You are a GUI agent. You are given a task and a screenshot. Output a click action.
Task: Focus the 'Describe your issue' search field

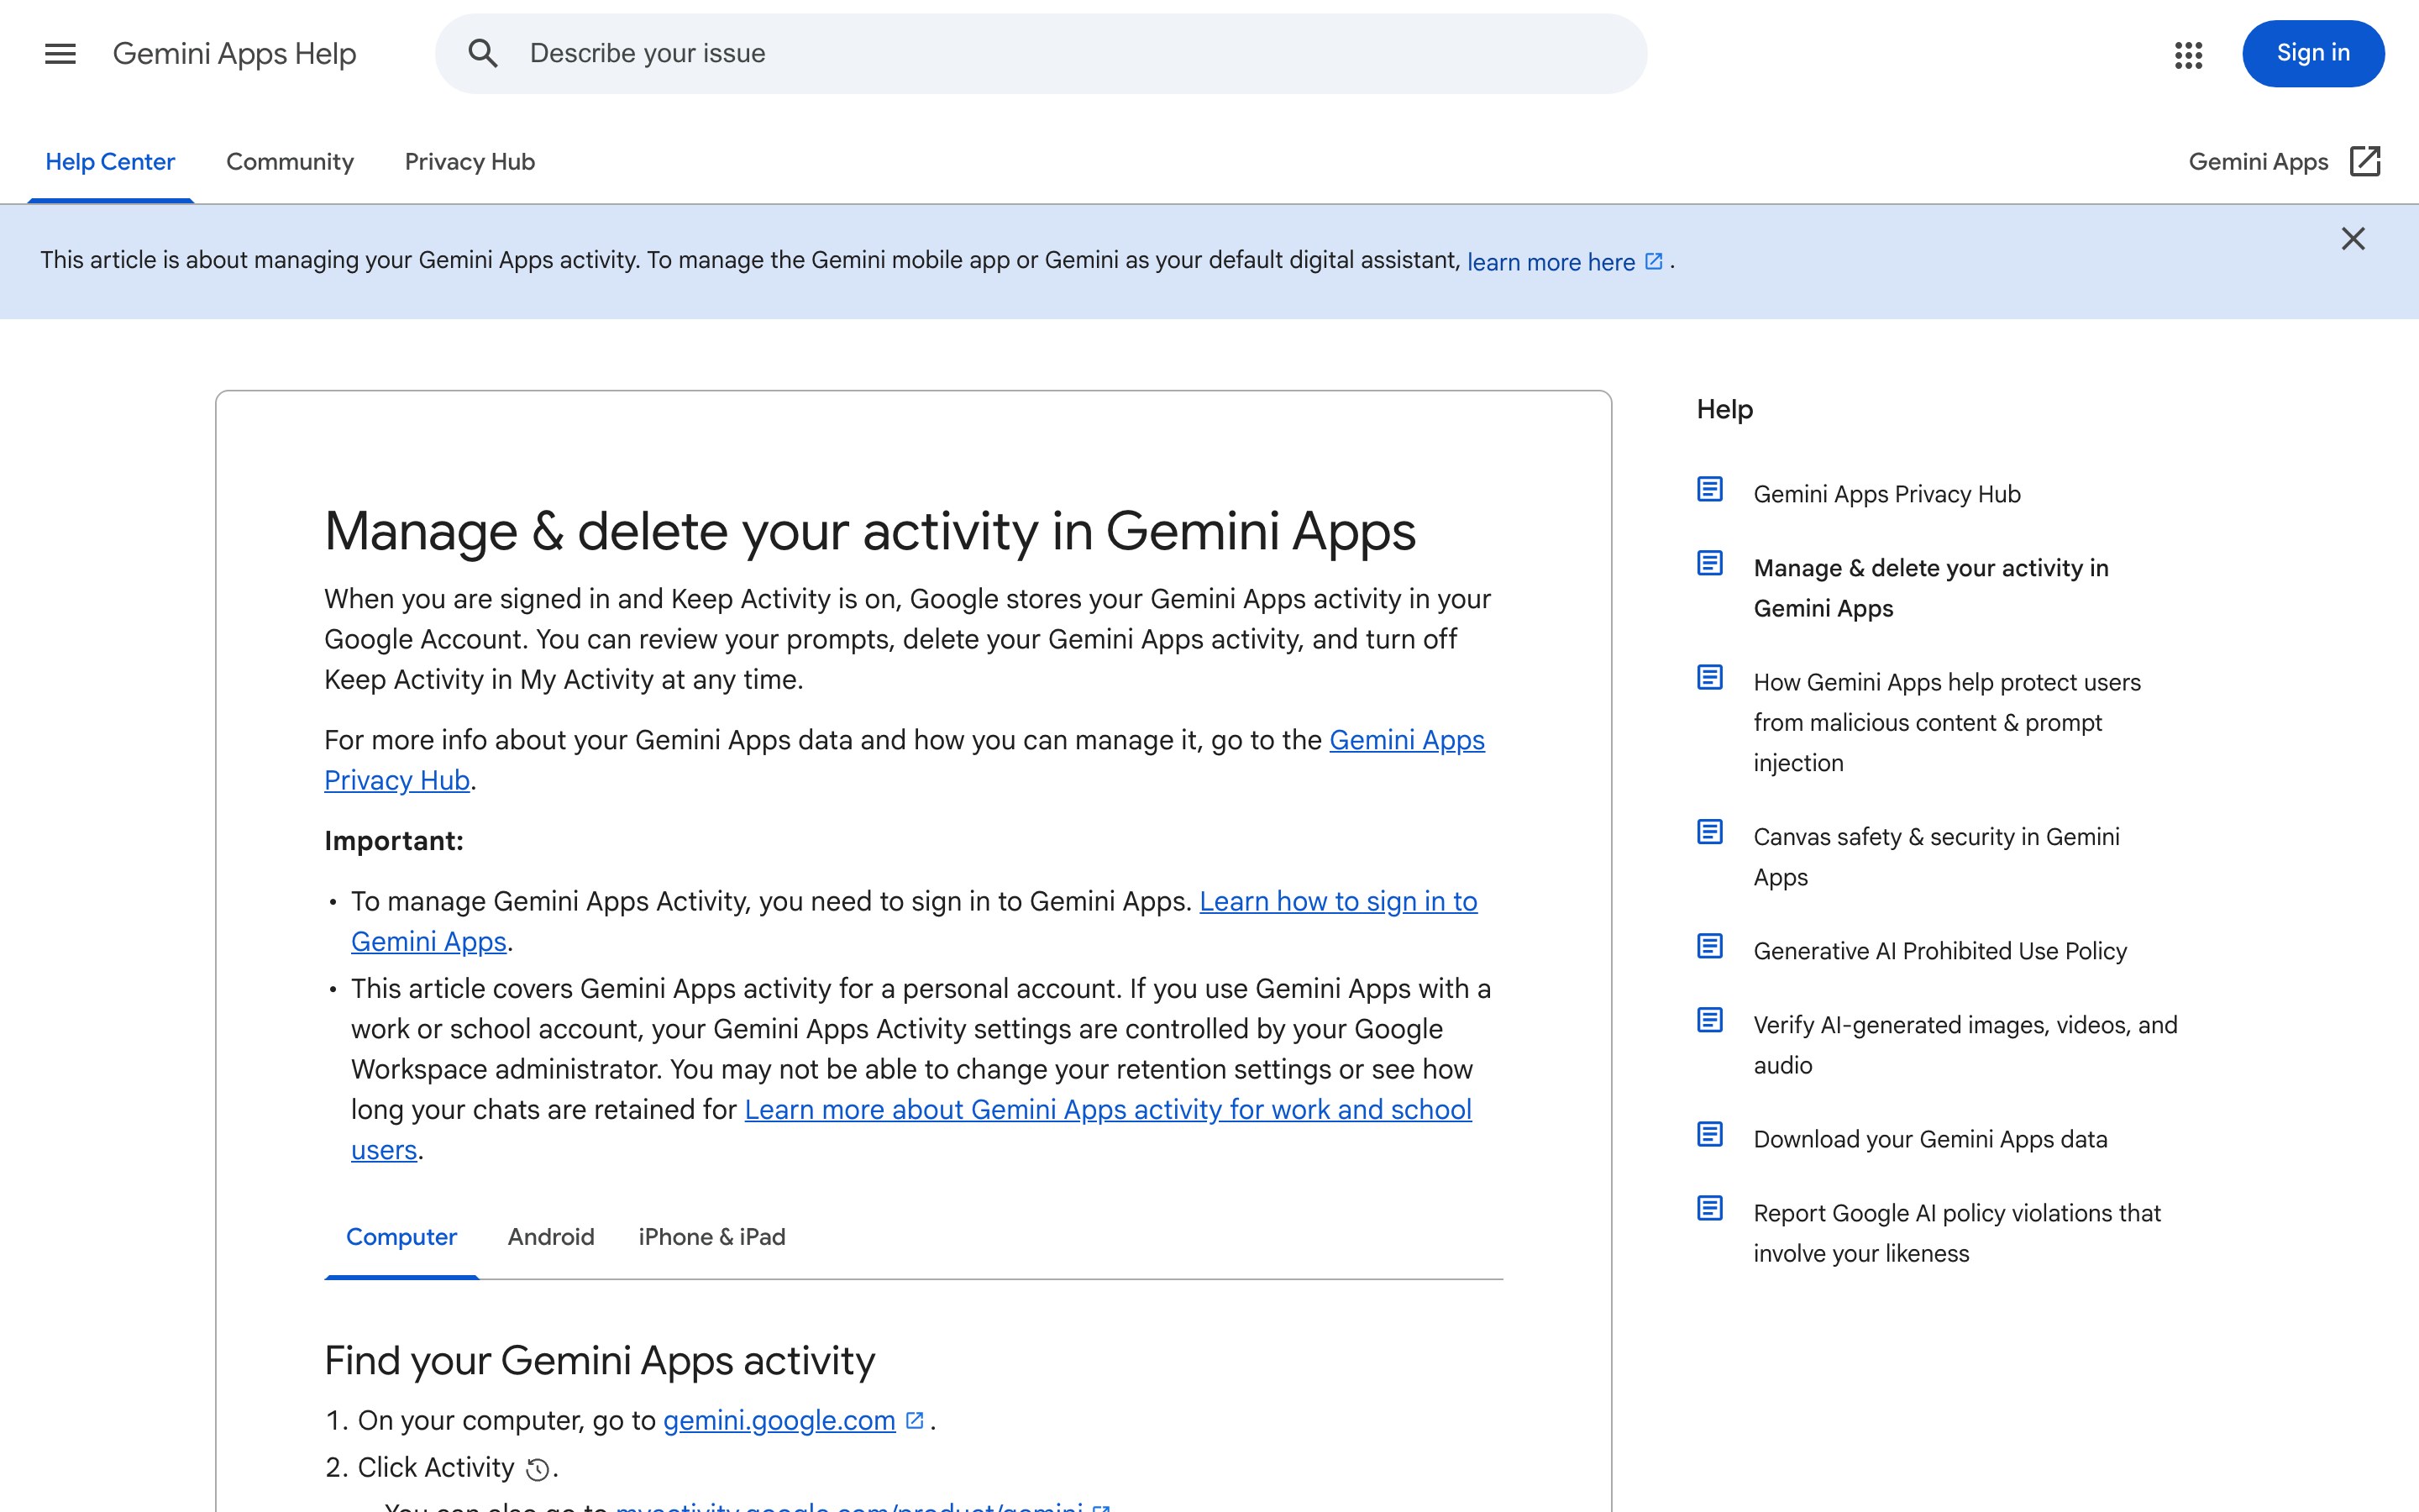pyautogui.click(x=1041, y=54)
